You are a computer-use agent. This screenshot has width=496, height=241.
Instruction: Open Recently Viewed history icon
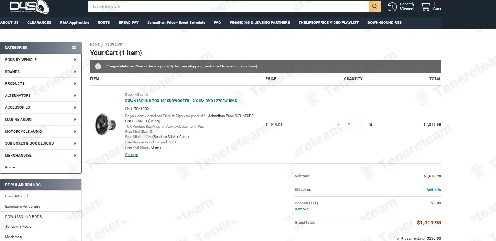coord(392,7)
